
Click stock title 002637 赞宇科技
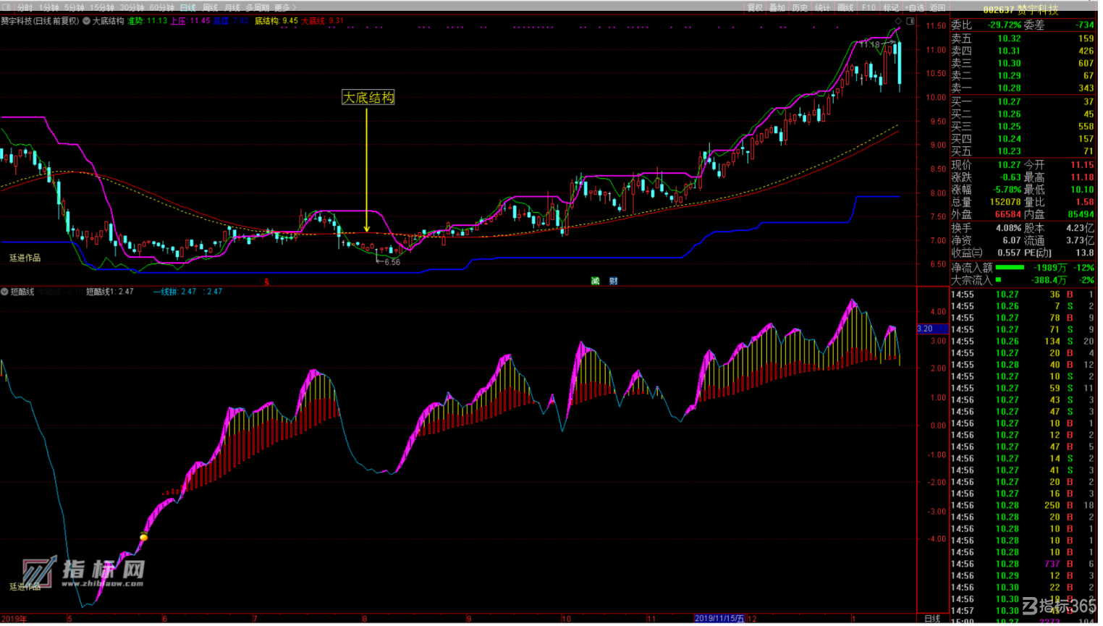point(1020,9)
